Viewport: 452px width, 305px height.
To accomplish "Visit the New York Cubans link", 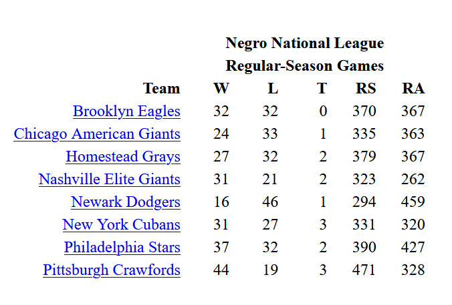I will coord(121,224).
